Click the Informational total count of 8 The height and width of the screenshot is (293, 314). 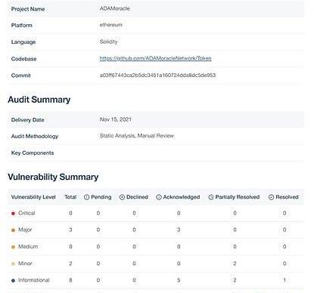(70, 280)
